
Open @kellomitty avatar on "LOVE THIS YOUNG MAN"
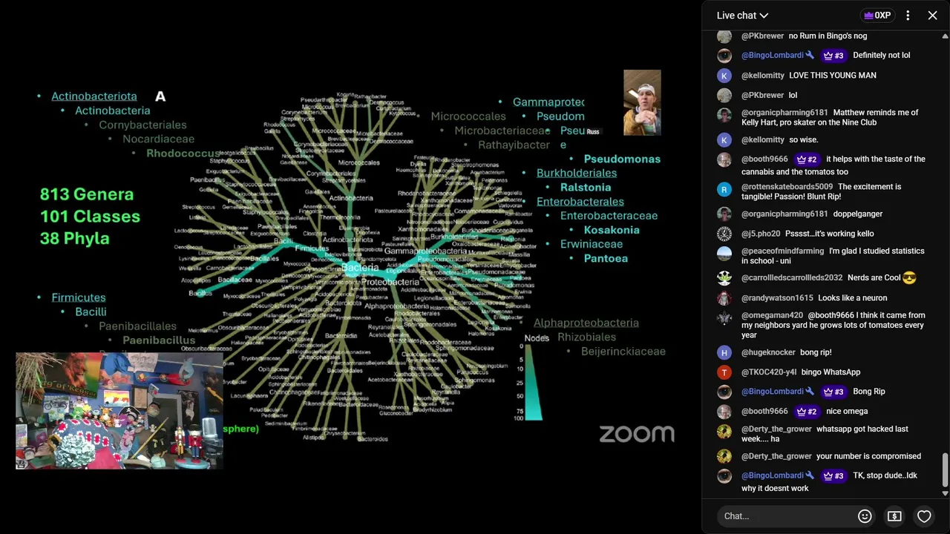pos(724,76)
